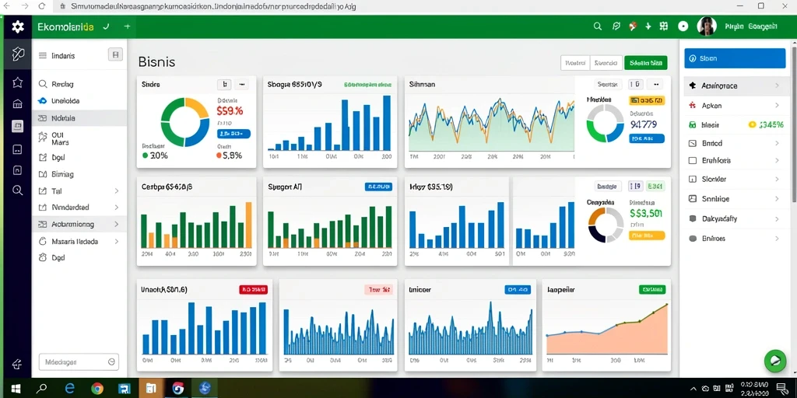Click the blue Sloen button in right panel

(x=735, y=58)
